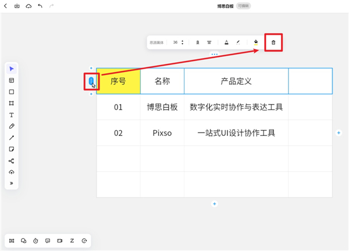Choose the rectangle shape tool
This screenshot has height=251, width=349.
(x=12, y=92)
